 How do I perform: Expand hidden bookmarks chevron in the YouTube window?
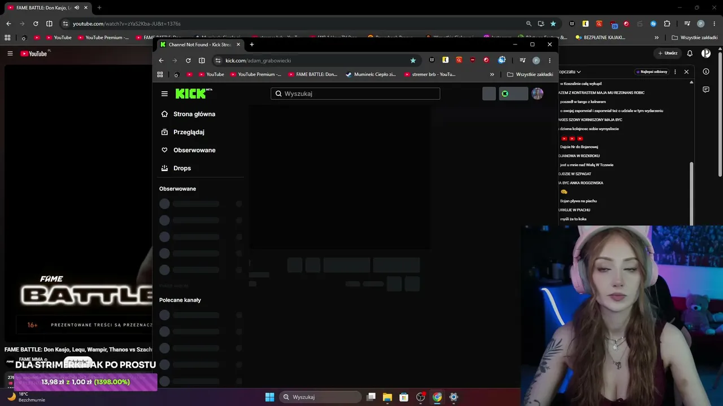point(656,38)
